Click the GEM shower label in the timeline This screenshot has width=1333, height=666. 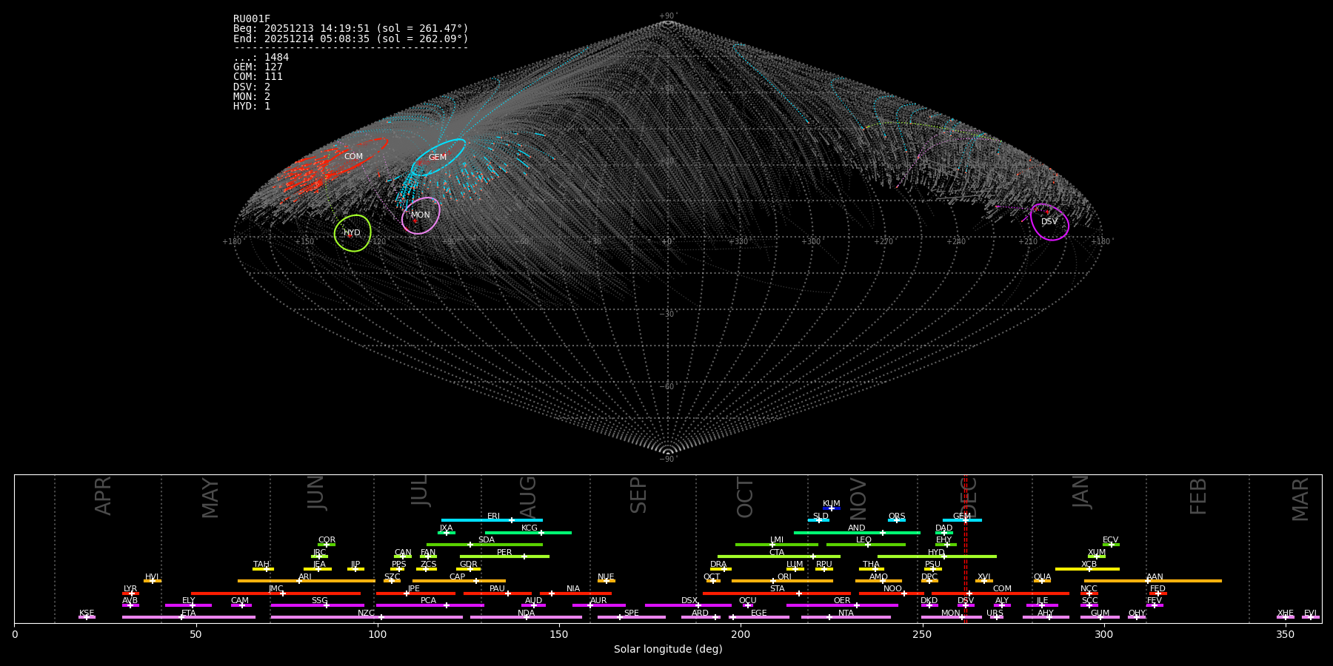961,516
